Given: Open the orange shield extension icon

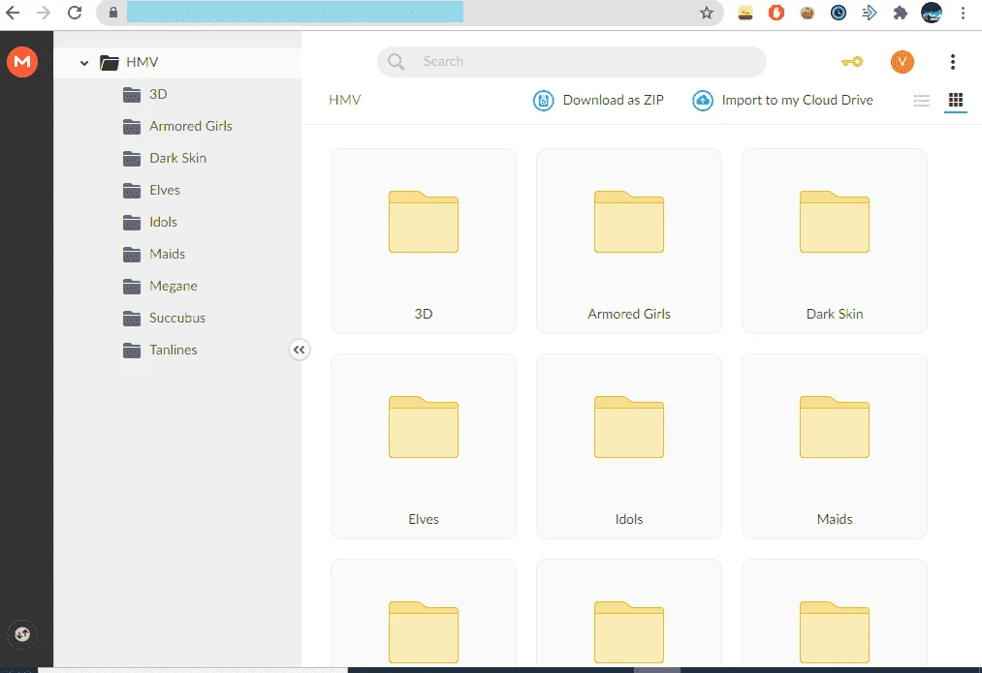Looking at the screenshot, I should click(x=776, y=13).
